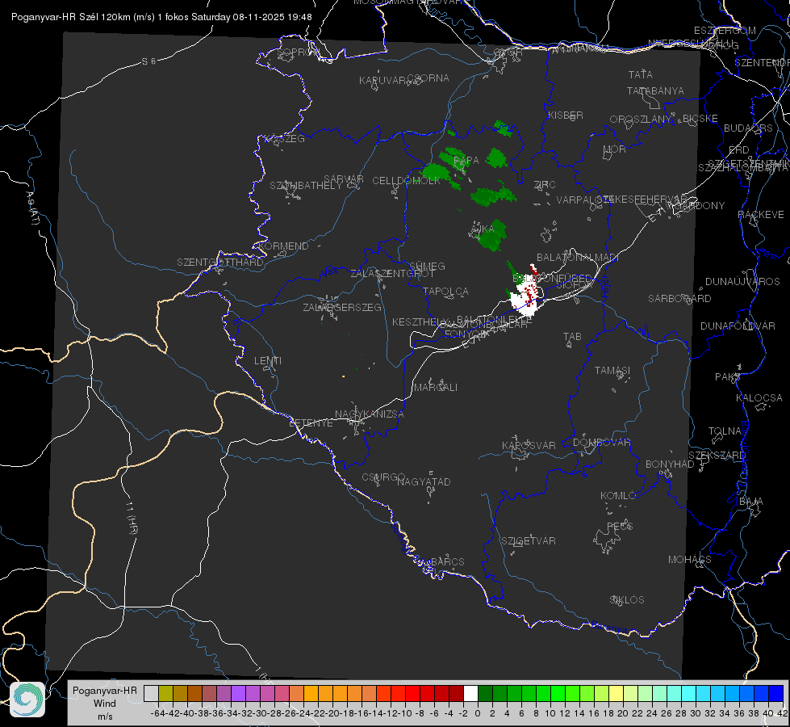The width and height of the screenshot is (790, 727).
Task: Select the MOR town label
Action: coord(614,149)
